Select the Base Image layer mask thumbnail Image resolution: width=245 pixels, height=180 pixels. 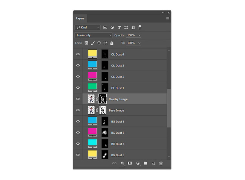click(103, 110)
